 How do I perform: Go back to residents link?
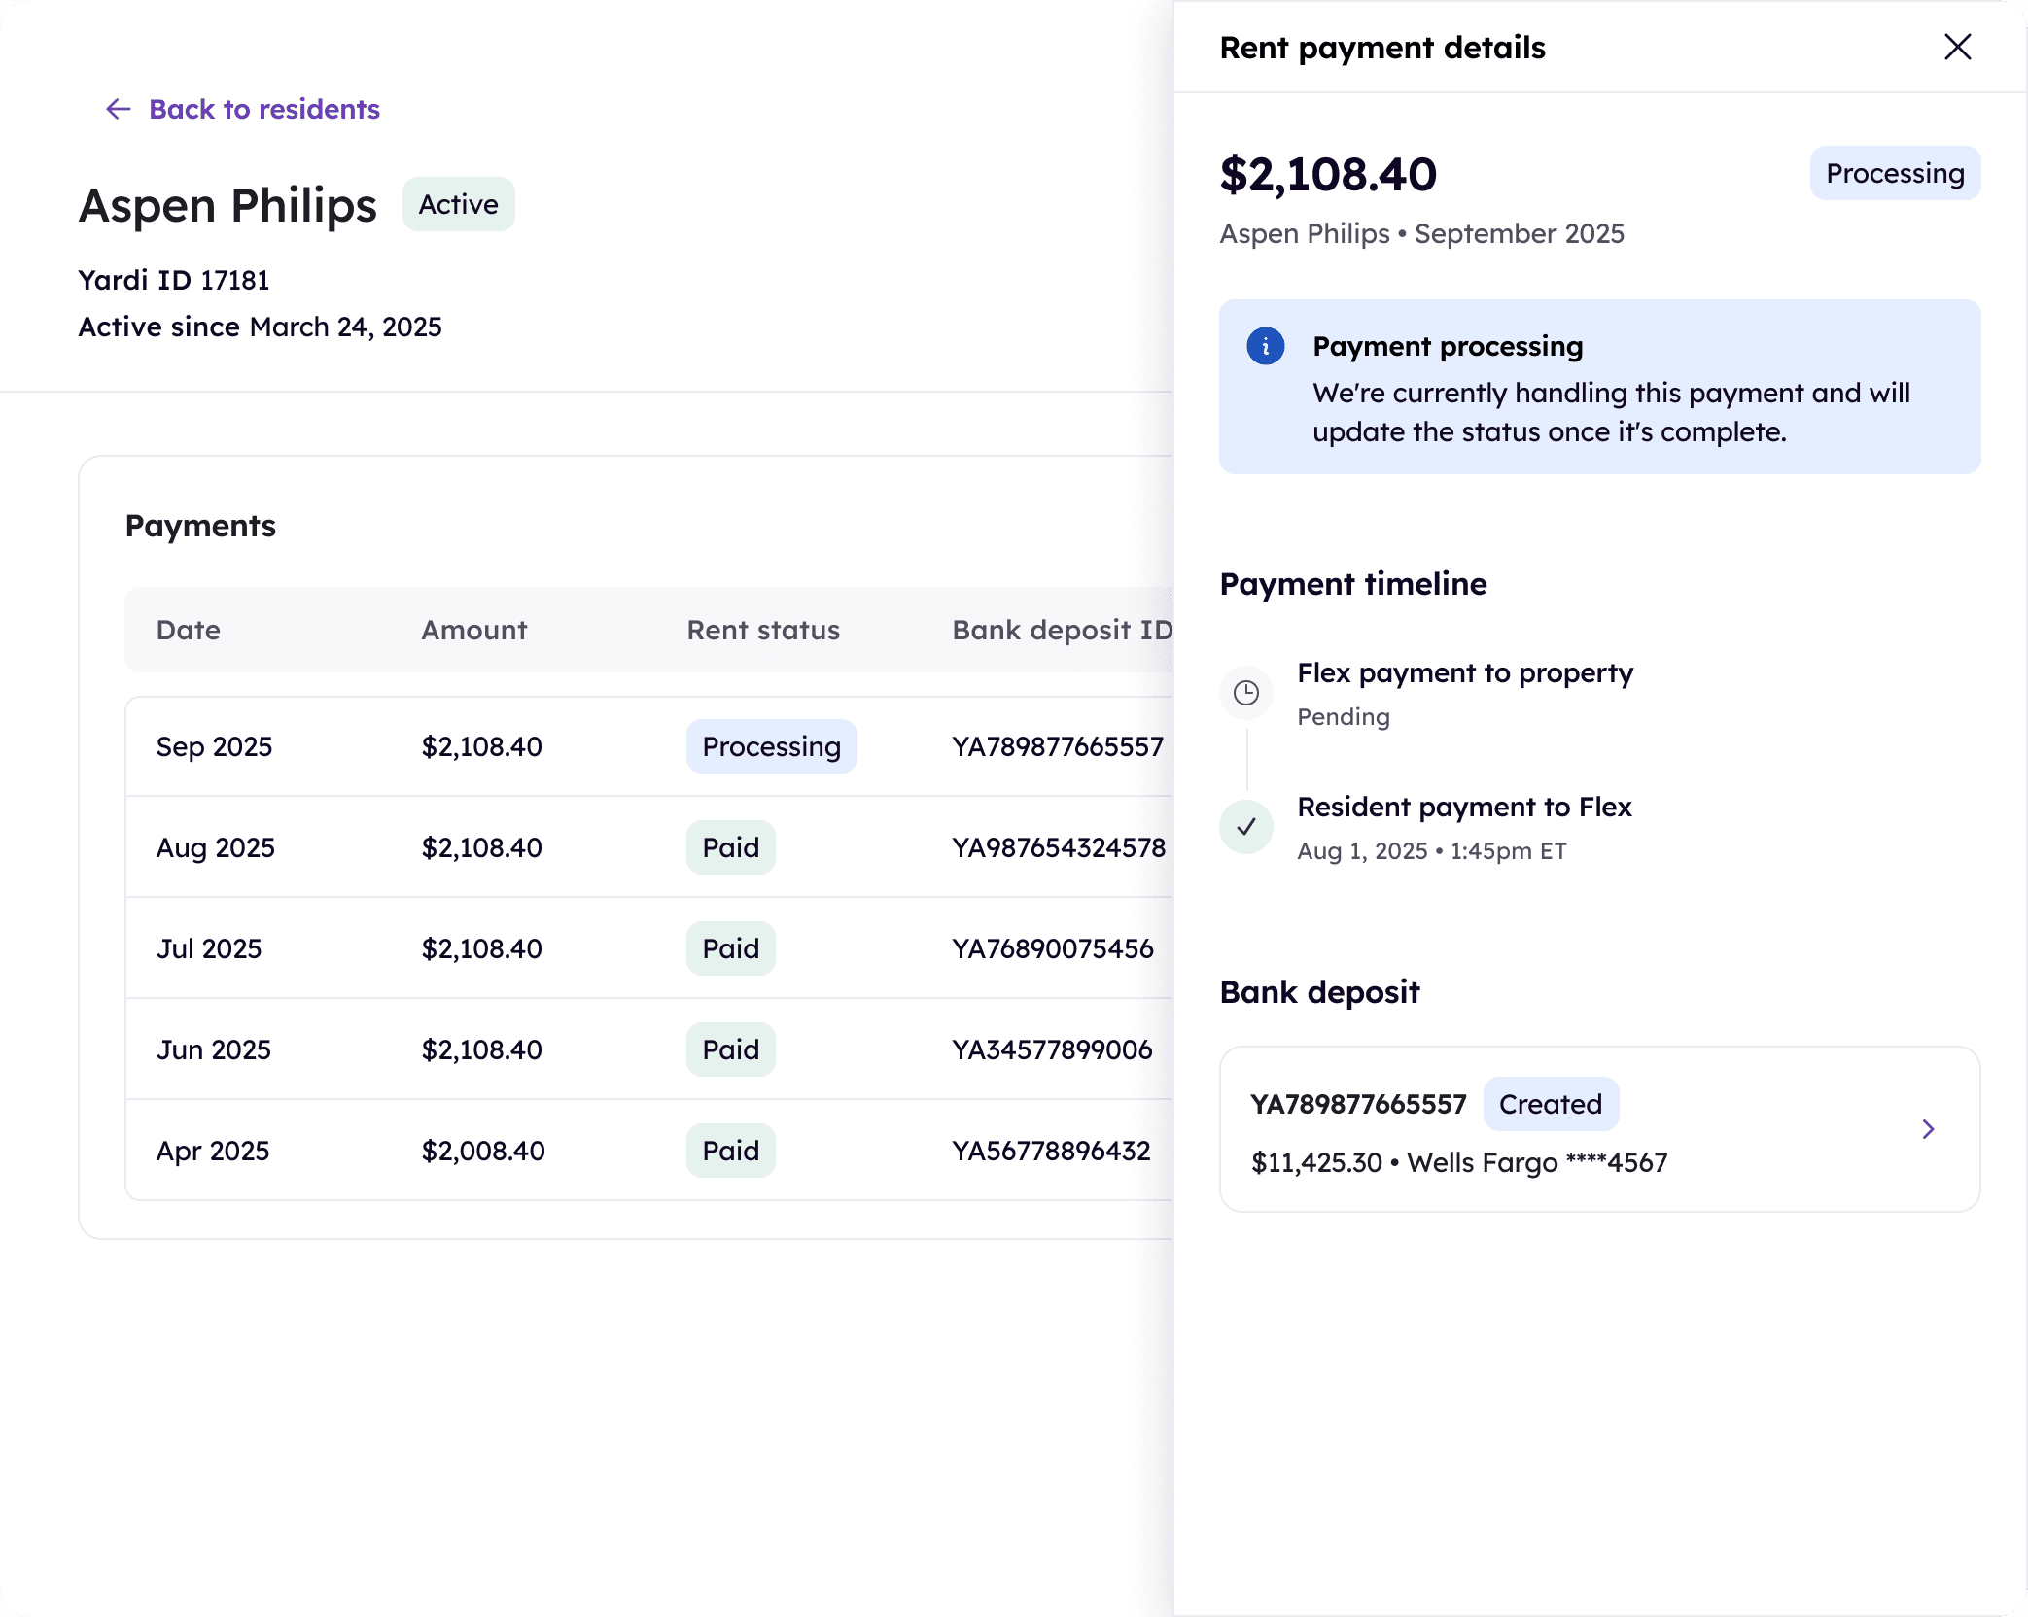pos(263,109)
